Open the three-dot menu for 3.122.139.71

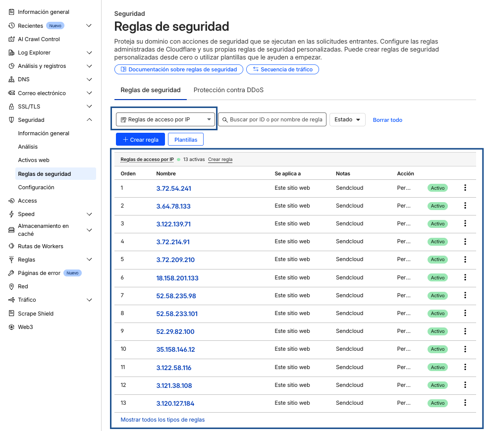pos(465,223)
